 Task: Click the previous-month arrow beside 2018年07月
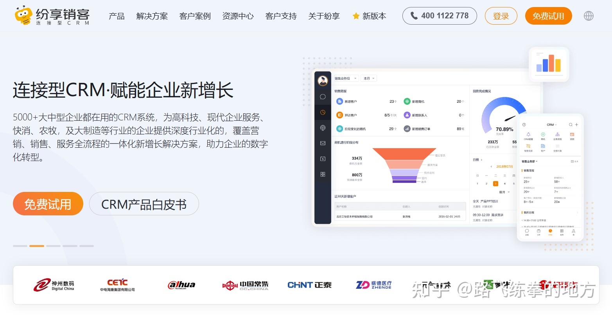tap(491, 166)
